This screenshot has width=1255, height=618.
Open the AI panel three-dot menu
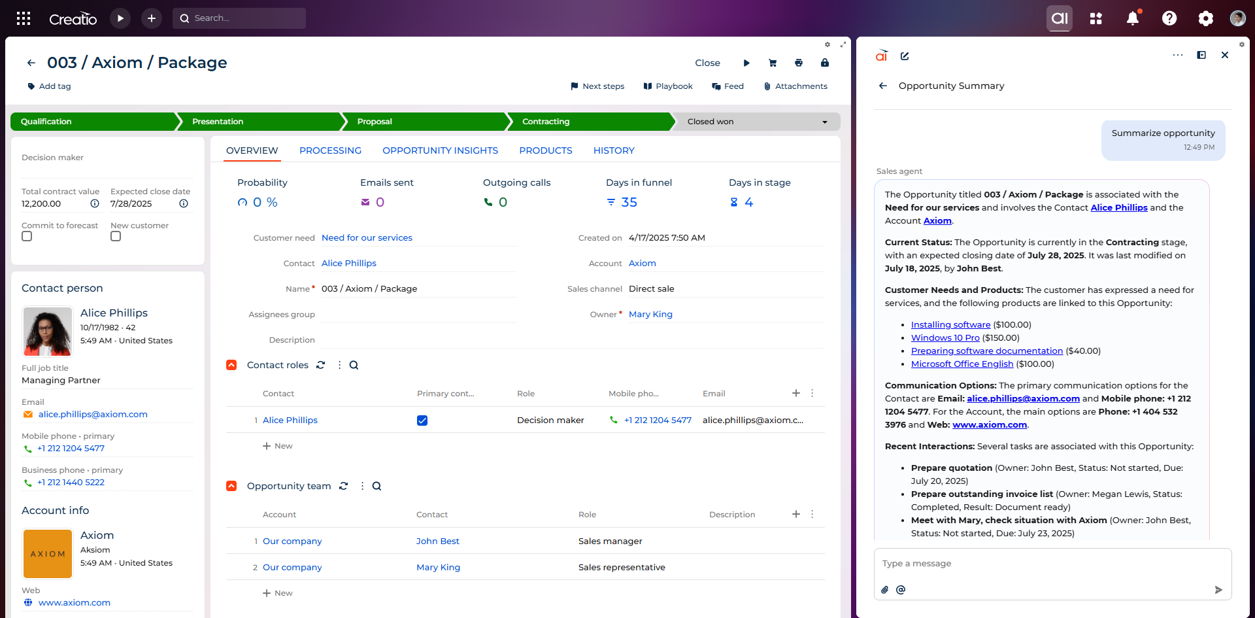pyautogui.click(x=1178, y=55)
